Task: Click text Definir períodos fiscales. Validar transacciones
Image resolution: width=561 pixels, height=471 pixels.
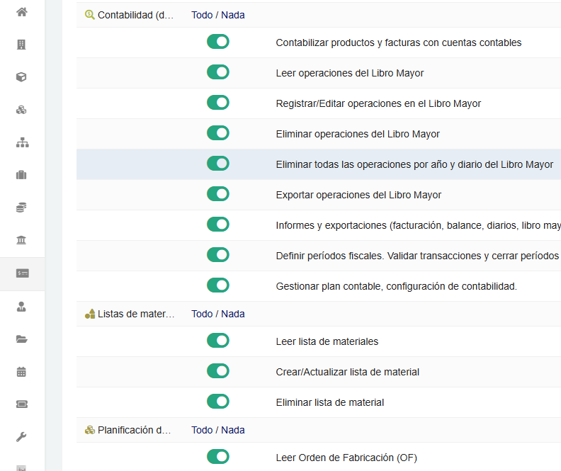Action: (x=417, y=256)
